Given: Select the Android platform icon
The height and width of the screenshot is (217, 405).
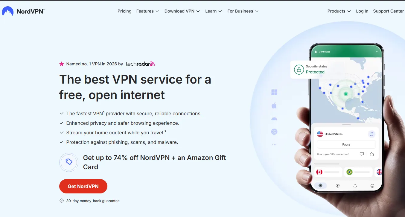Looking at the screenshot, I should tap(274, 118).
